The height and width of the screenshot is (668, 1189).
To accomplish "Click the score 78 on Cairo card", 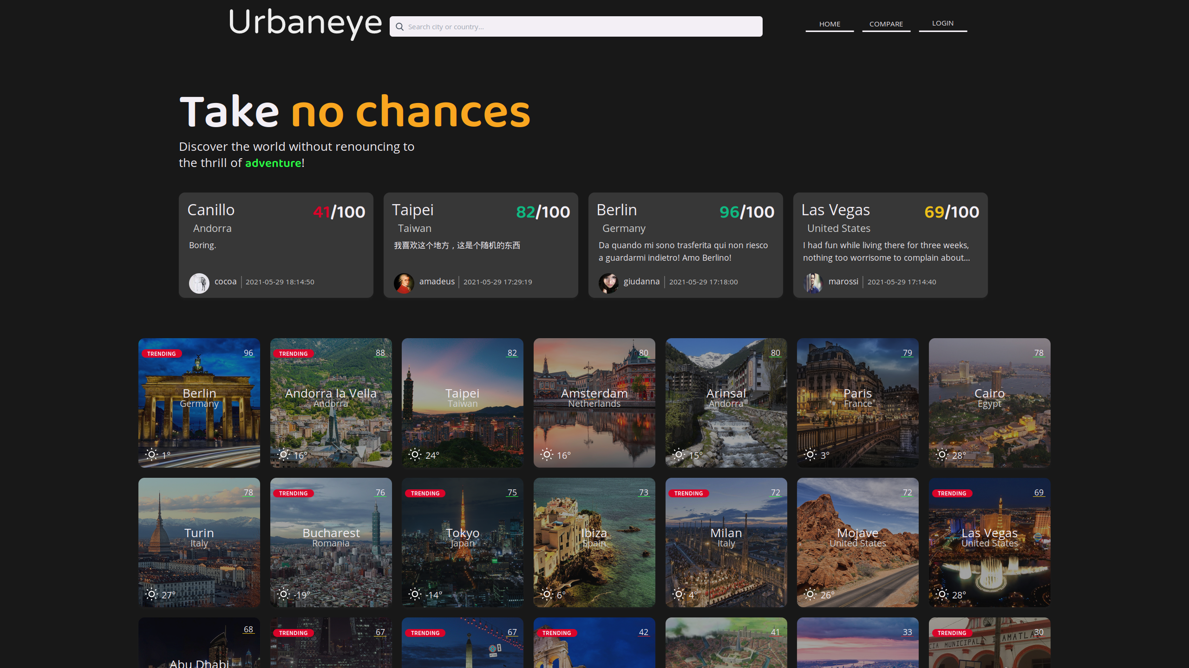I will coord(1039,353).
